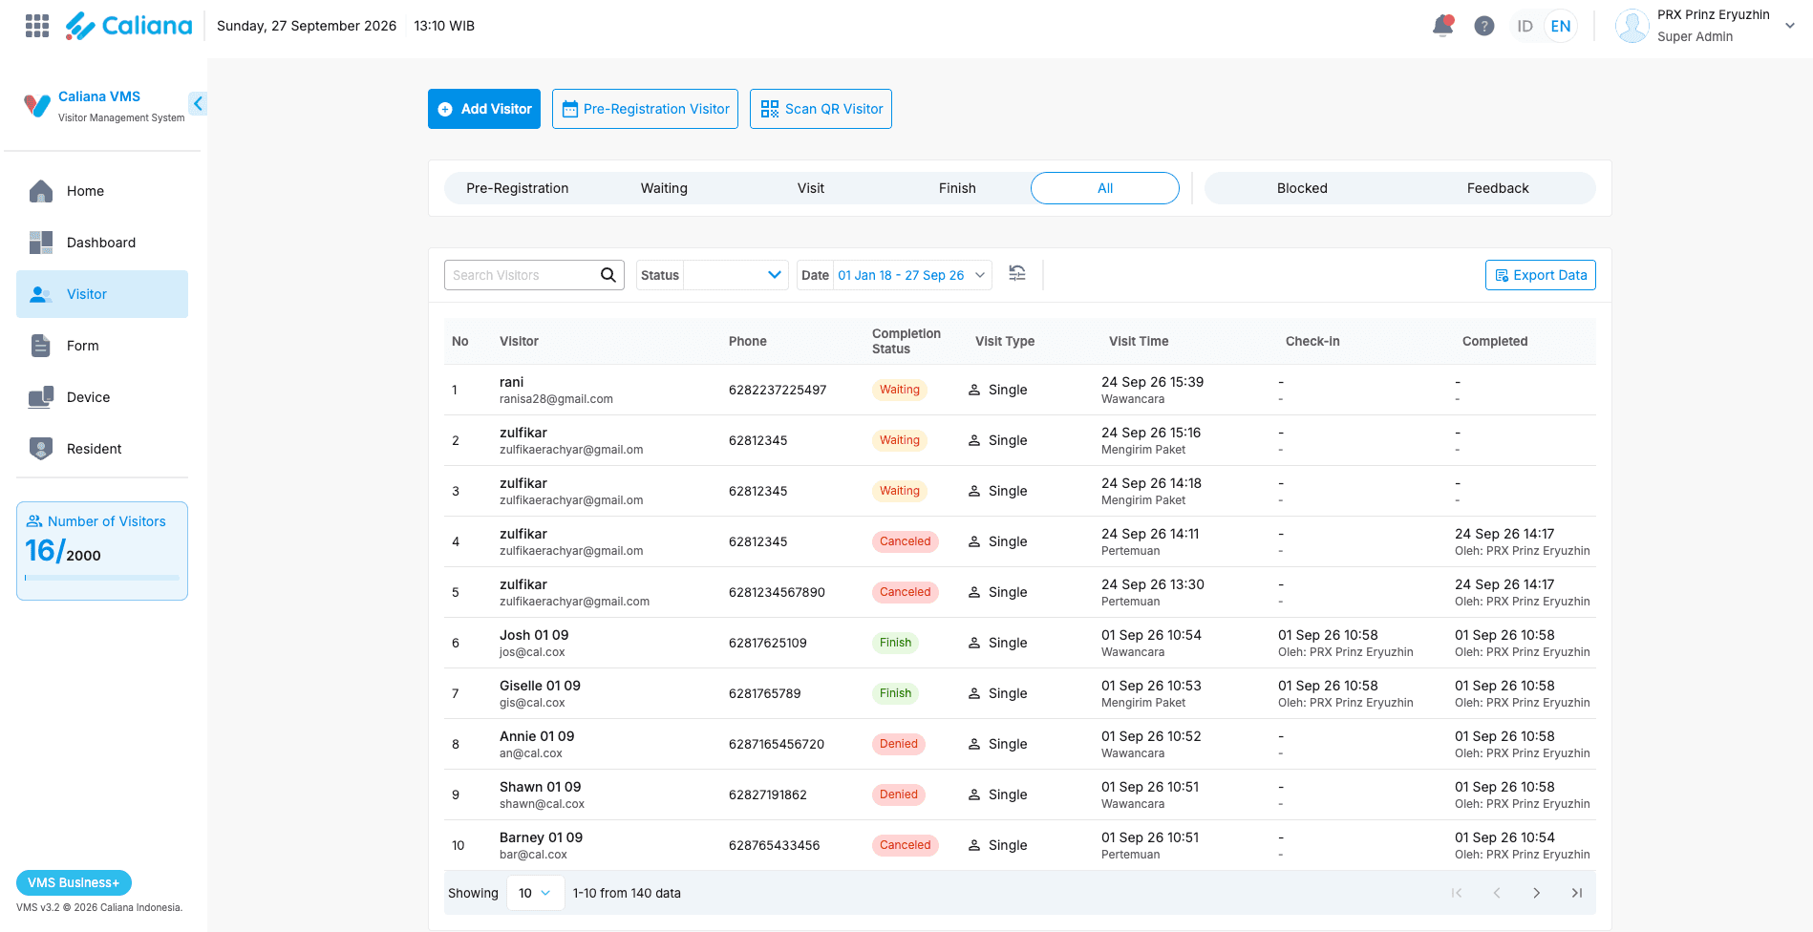Switch to the Pre-Registration tab
Viewport: 1813px width, 932px height.
point(518,188)
